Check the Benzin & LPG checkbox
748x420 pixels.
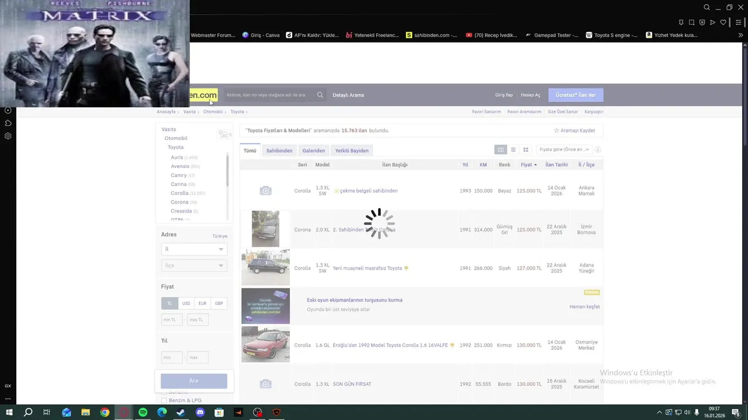coord(164,401)
